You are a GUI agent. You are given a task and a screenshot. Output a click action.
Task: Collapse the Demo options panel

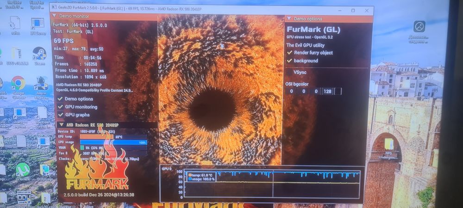coord(289,19)
